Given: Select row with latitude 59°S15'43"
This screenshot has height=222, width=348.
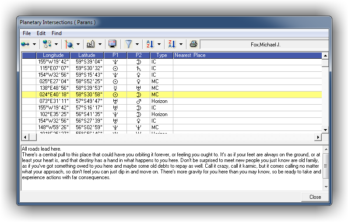Looking at the screenshot, I should [172, 75].
